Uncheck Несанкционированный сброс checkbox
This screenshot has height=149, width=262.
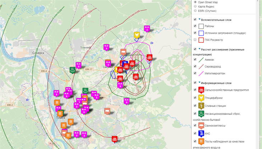point(195,113)
